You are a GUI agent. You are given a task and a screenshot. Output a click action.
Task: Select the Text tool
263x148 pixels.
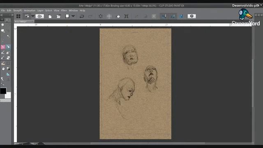point(8,79)
